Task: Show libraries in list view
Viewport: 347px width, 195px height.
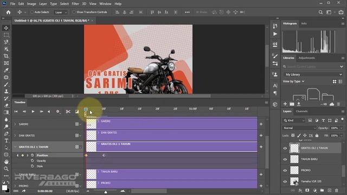Action: point(340,82)
